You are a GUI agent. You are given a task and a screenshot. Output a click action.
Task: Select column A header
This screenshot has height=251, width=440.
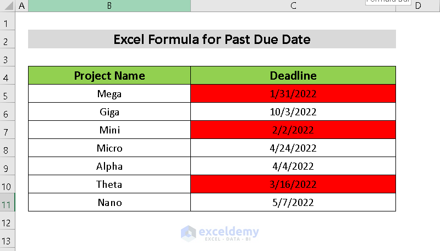pos(21,5)
